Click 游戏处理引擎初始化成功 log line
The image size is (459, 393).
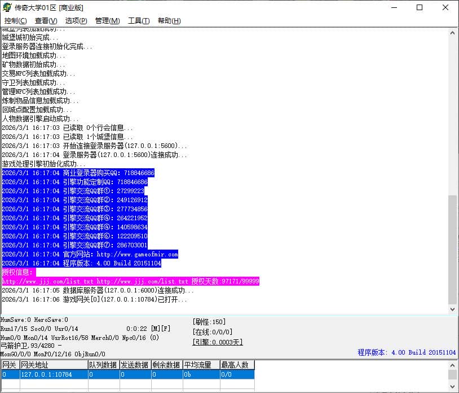point(43,164)
